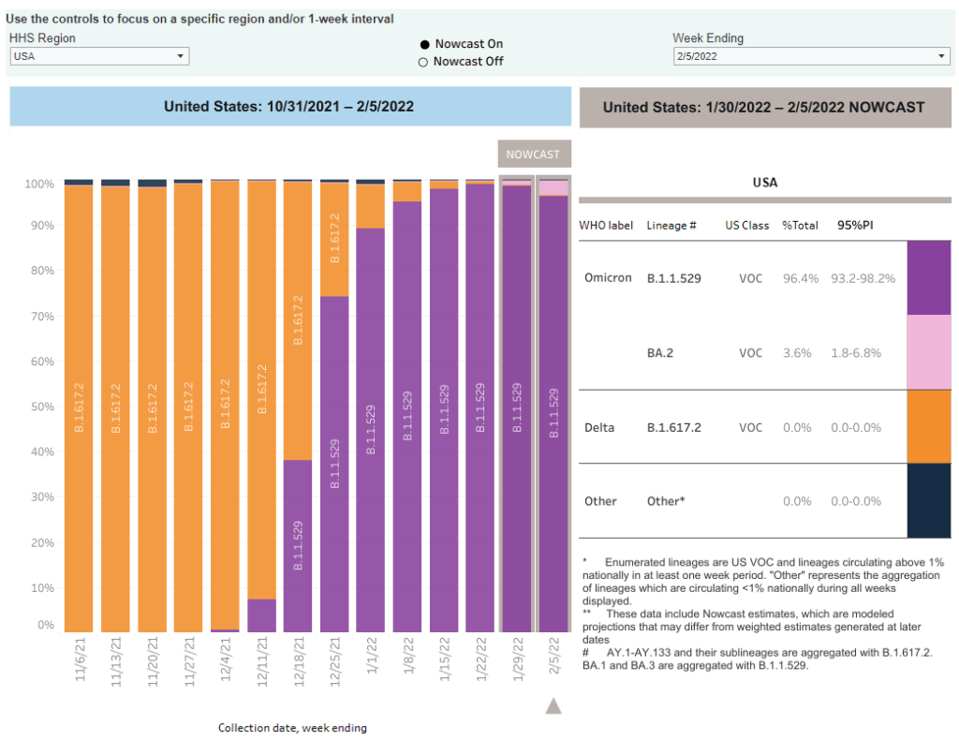The height and width of the screenshot is (740, 959).
Task: Click the 95%PI column header
Action: coord(856,226)
